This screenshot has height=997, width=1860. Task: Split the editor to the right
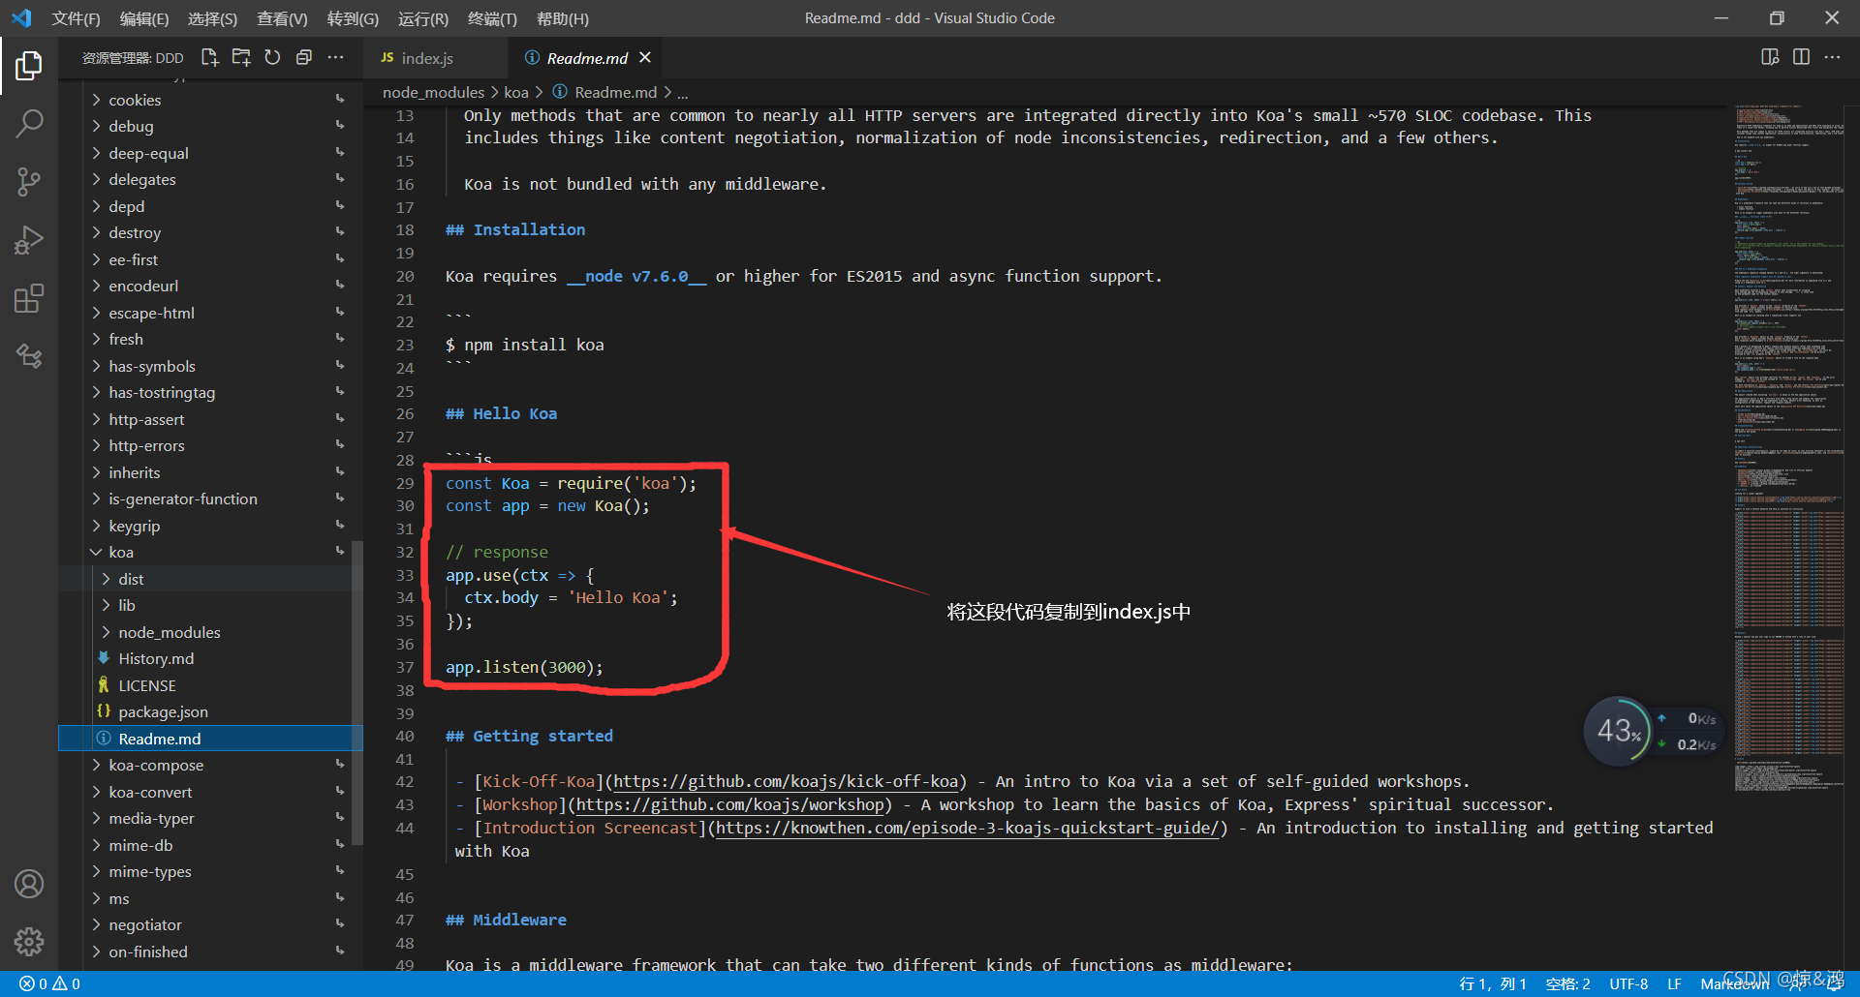pos(1801,57)
